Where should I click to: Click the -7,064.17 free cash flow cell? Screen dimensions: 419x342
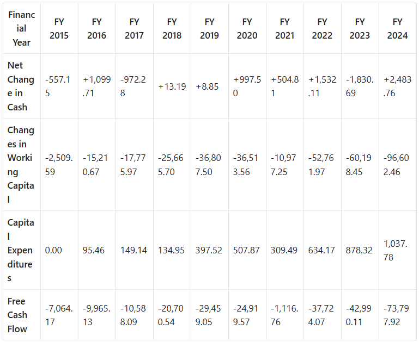click(59, 315)
